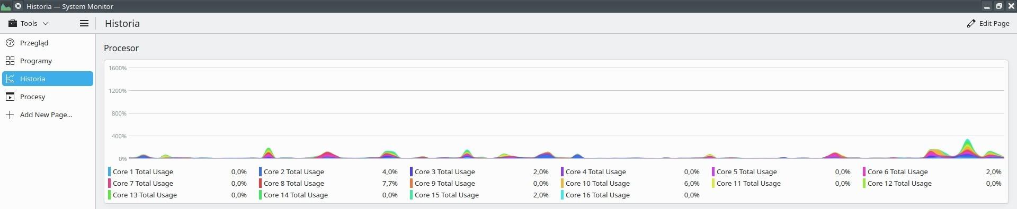This screenshot has height=209, width=1017.
Task: Click the CPU usage peak in the graph
Action: (968, 141)
